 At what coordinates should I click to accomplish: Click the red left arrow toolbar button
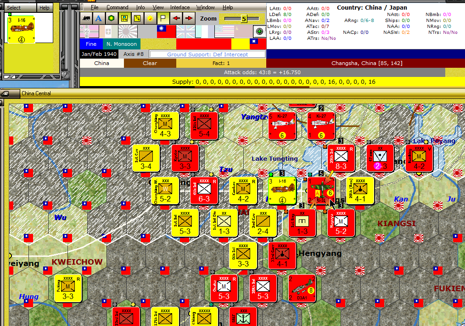[176, 18]
